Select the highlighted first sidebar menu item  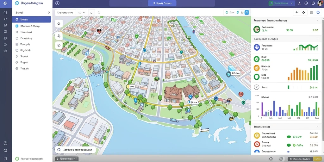click(32, 19)
